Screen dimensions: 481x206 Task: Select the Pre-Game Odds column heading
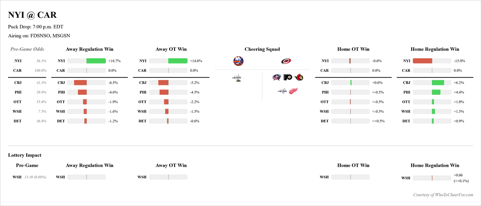[28, 49]
